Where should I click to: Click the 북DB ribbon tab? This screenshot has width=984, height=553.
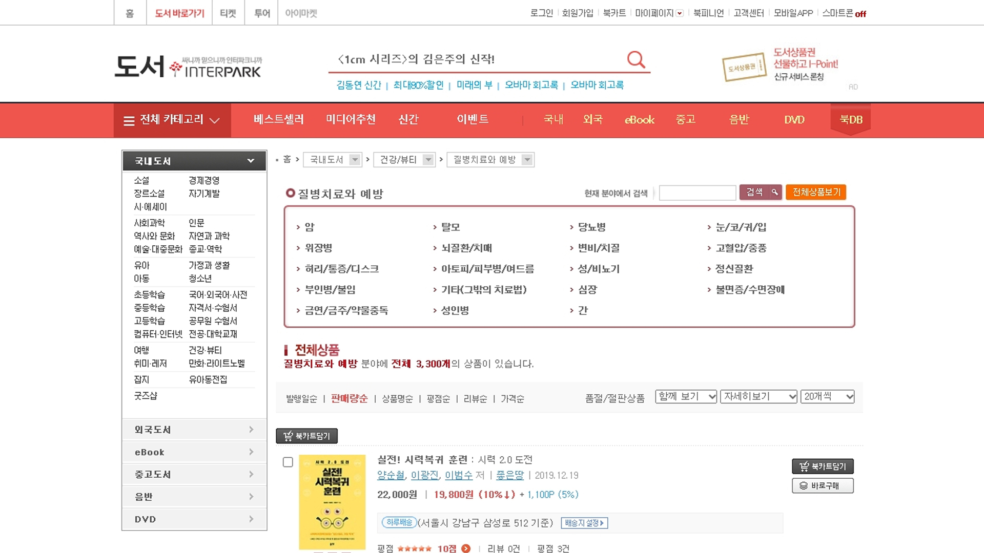pyautogui.click(x=850, y=120)
